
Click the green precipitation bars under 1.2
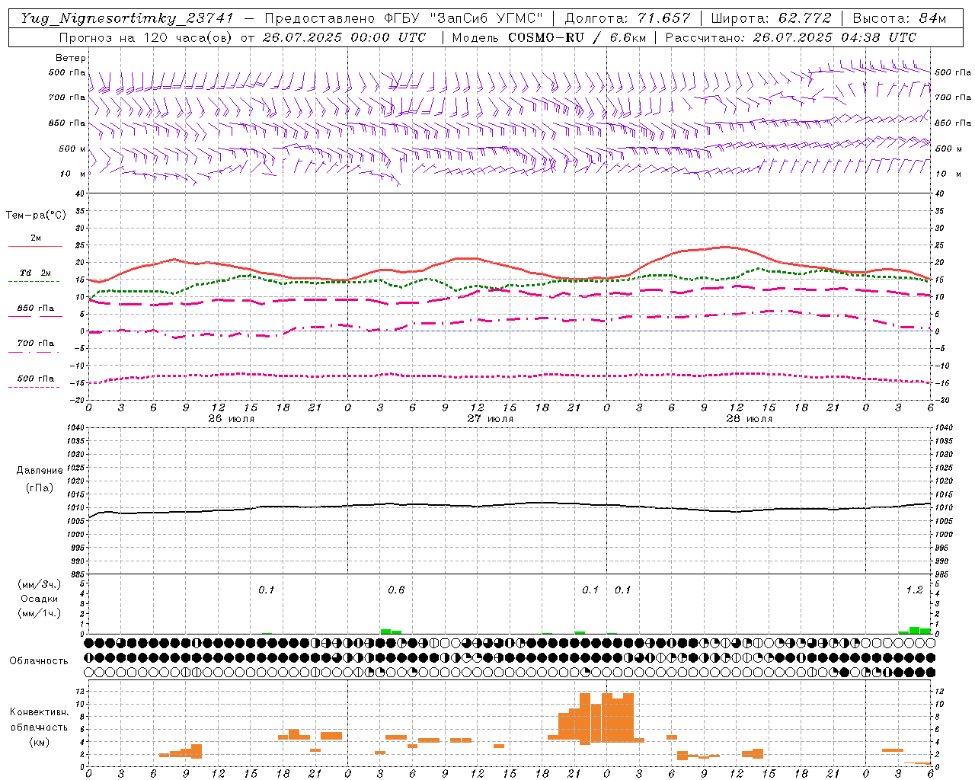[x=914, y=631]
